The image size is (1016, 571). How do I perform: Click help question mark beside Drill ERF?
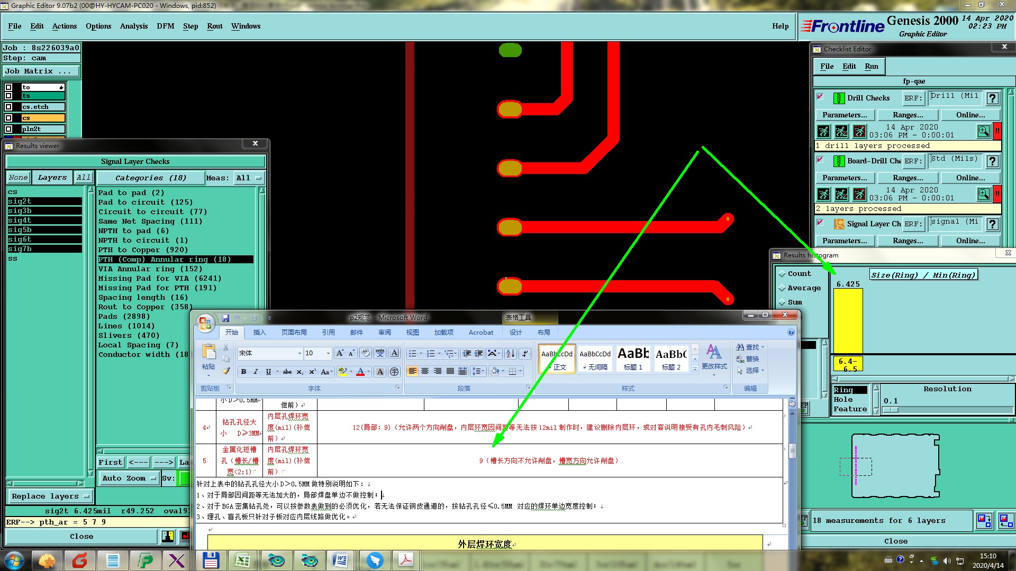(x=993, y=98)
